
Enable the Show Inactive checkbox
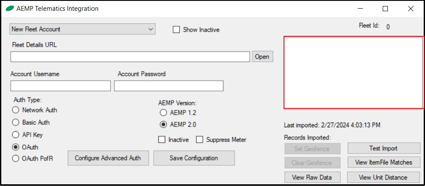176,30
